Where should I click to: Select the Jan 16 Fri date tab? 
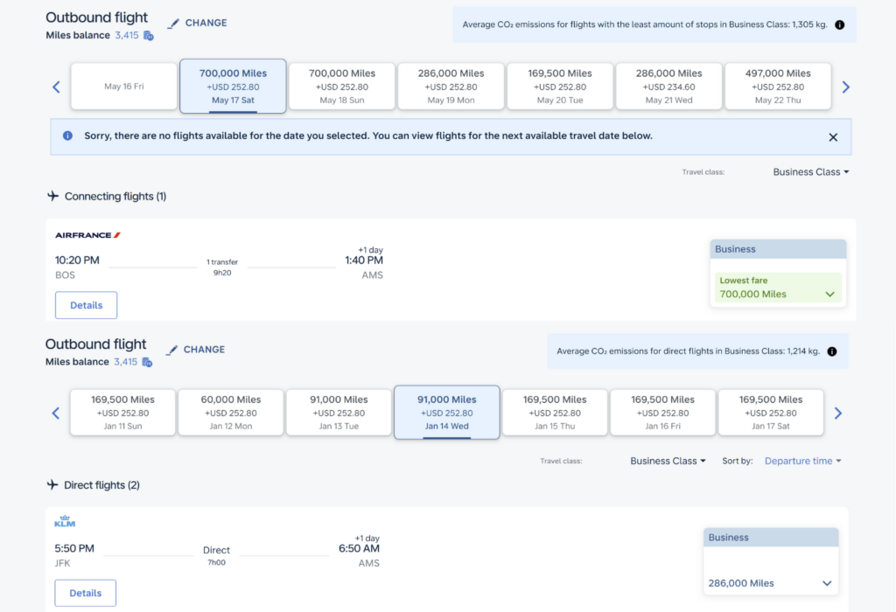tap(663, 412)
